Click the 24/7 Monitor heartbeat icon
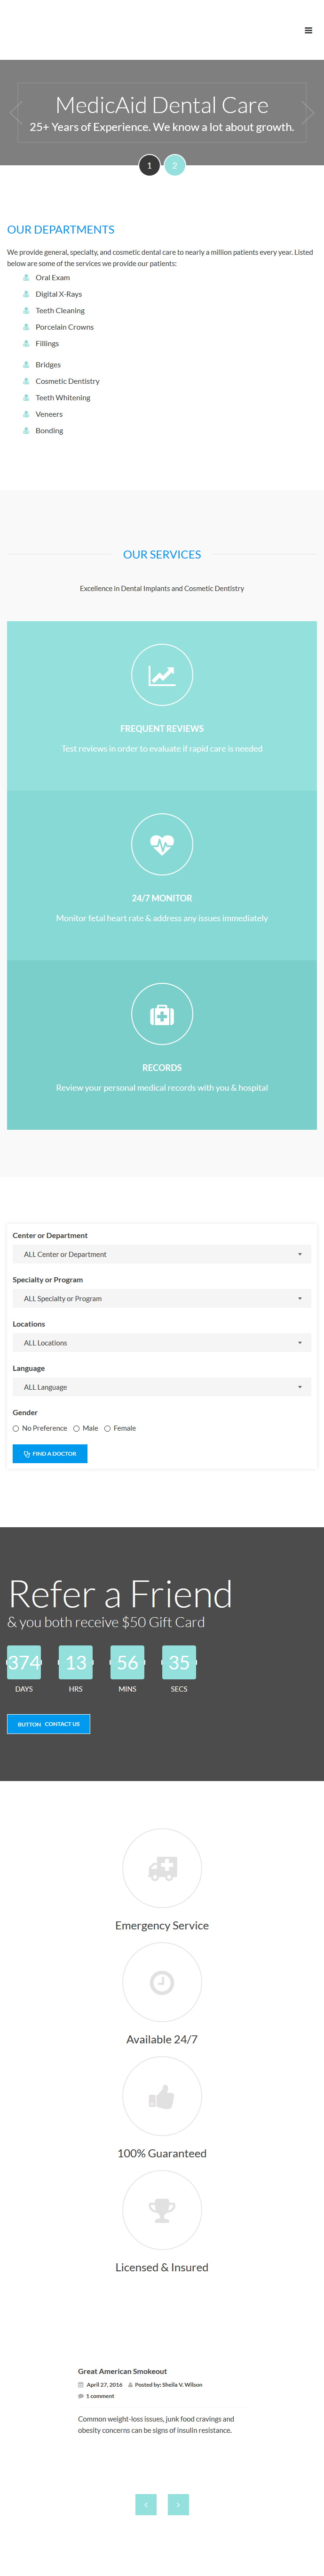The height and width of the screenshot is (2576, 324). (162, 845)
